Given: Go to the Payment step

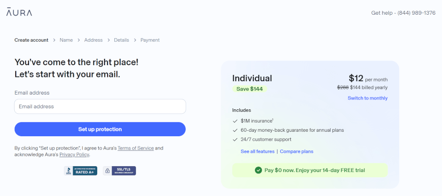Looking at the screenshot, I should (x=150, y=40).
